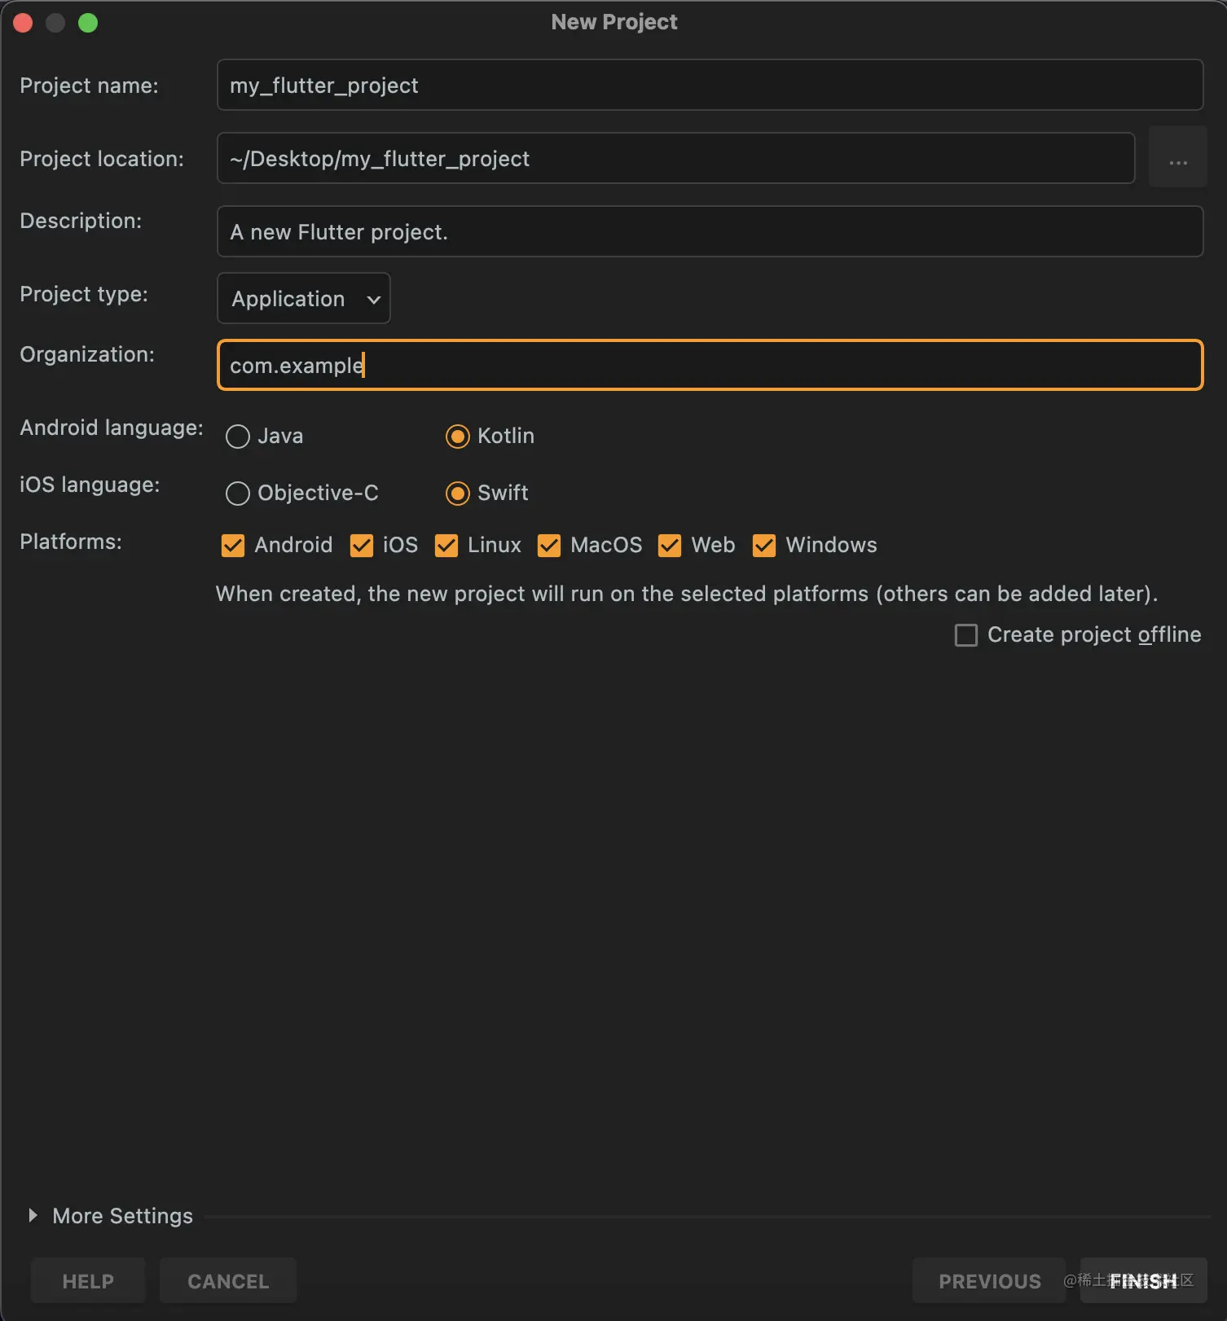1227x1321 pixels.
Task: Select Java as Android language
Action: tap(238, 437)
